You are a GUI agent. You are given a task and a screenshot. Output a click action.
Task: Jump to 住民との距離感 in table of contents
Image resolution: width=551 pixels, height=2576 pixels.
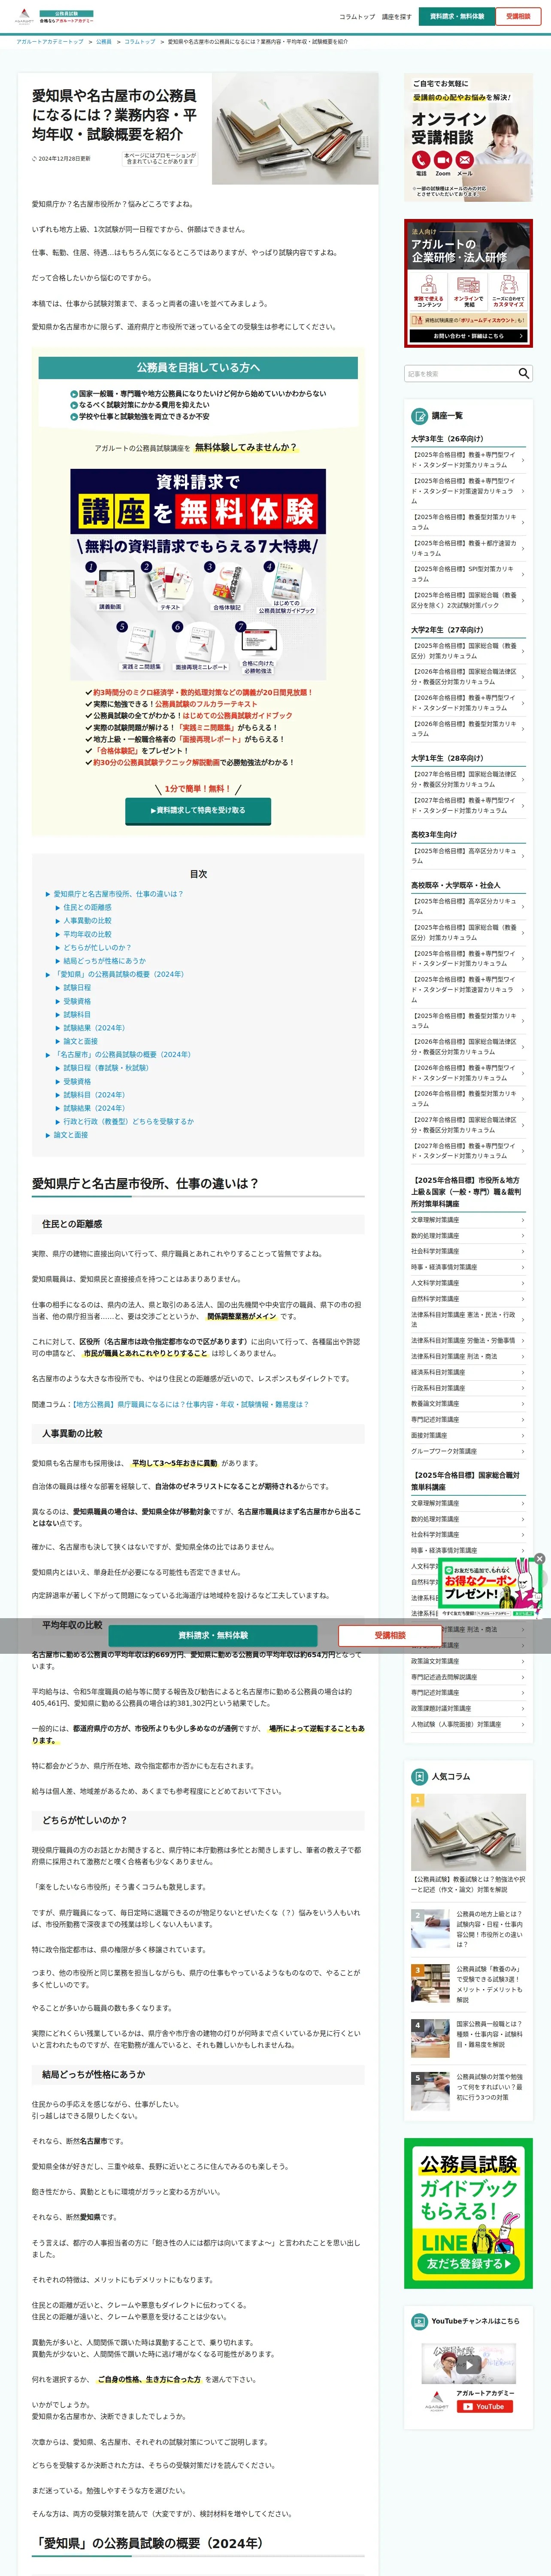[88, 907]
